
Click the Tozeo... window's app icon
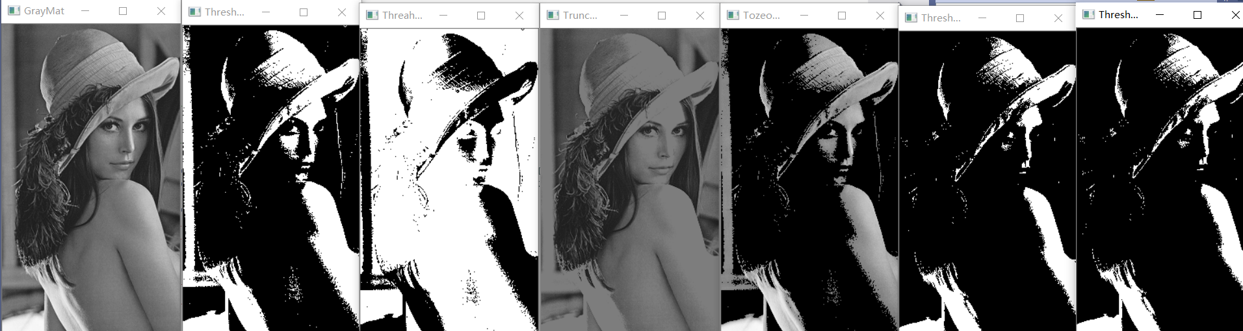733,15
